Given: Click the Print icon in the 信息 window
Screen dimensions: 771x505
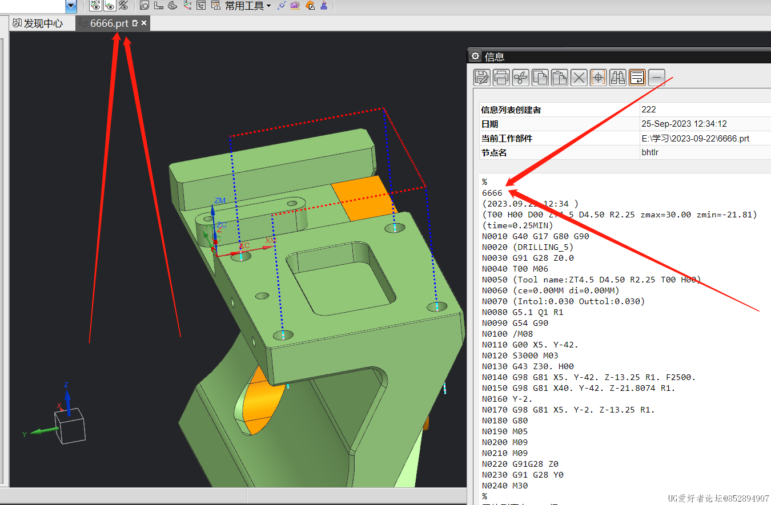Looking at the screenshot, I should 501,77.
